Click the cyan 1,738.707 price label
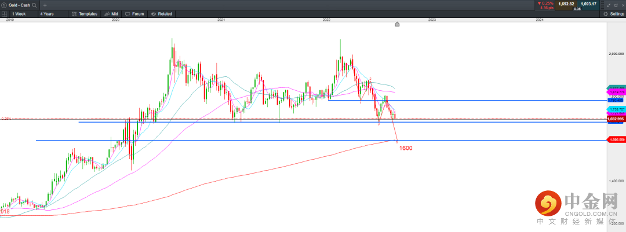This screenshot has height=232, width=626. click(x=616, y=109)
